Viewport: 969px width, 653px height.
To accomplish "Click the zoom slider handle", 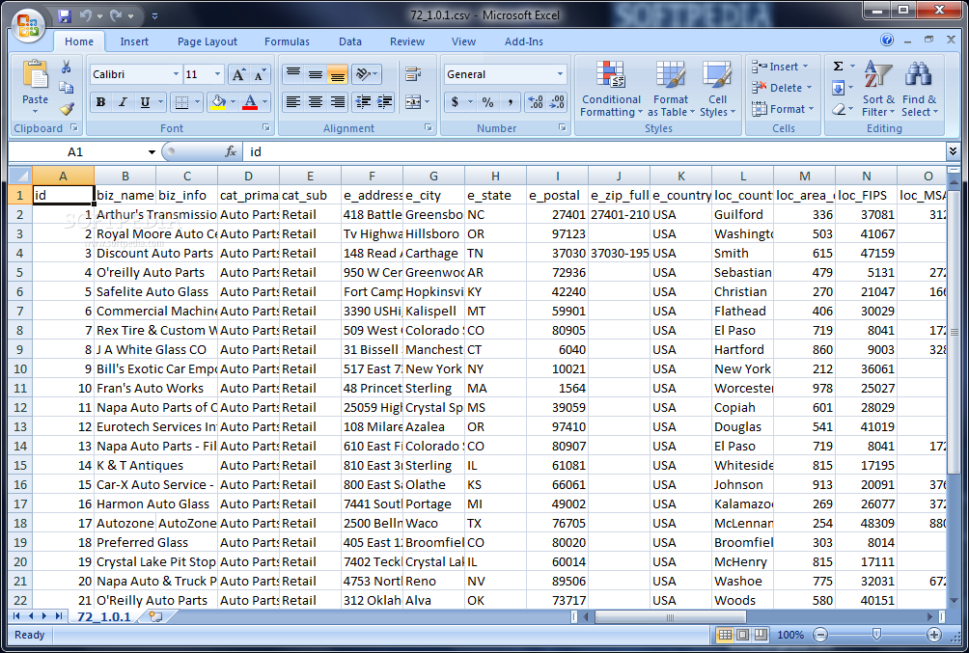I will pos(876,635).
